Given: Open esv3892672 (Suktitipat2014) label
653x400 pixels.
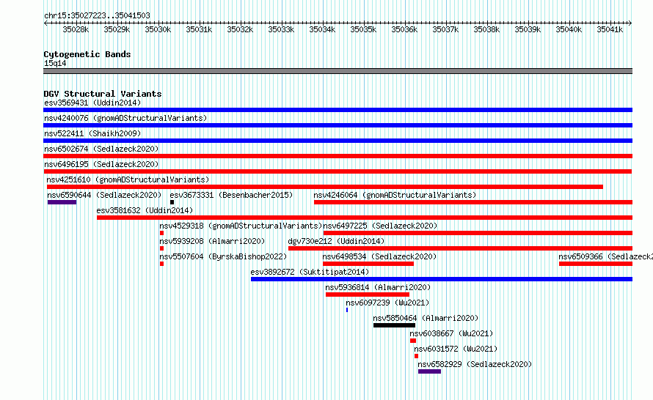Looking at the screenshot, I should pos(310,272).
